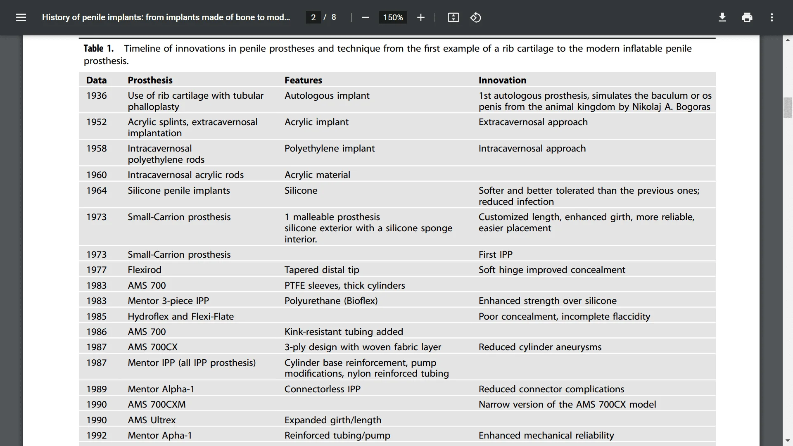This screenshot has width=793, height=446.
Task: Click 'Flexirod' cell
Action: click(x=144, y=270)
